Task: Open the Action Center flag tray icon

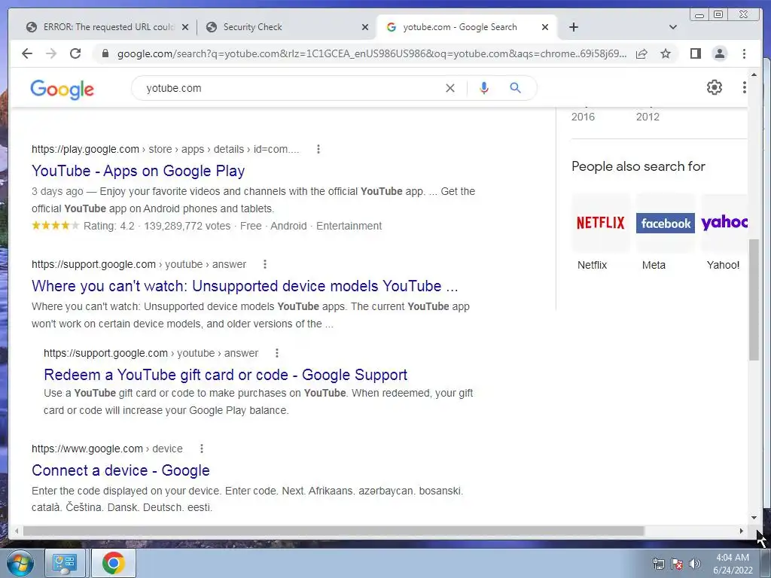Action: coord(677,563)
